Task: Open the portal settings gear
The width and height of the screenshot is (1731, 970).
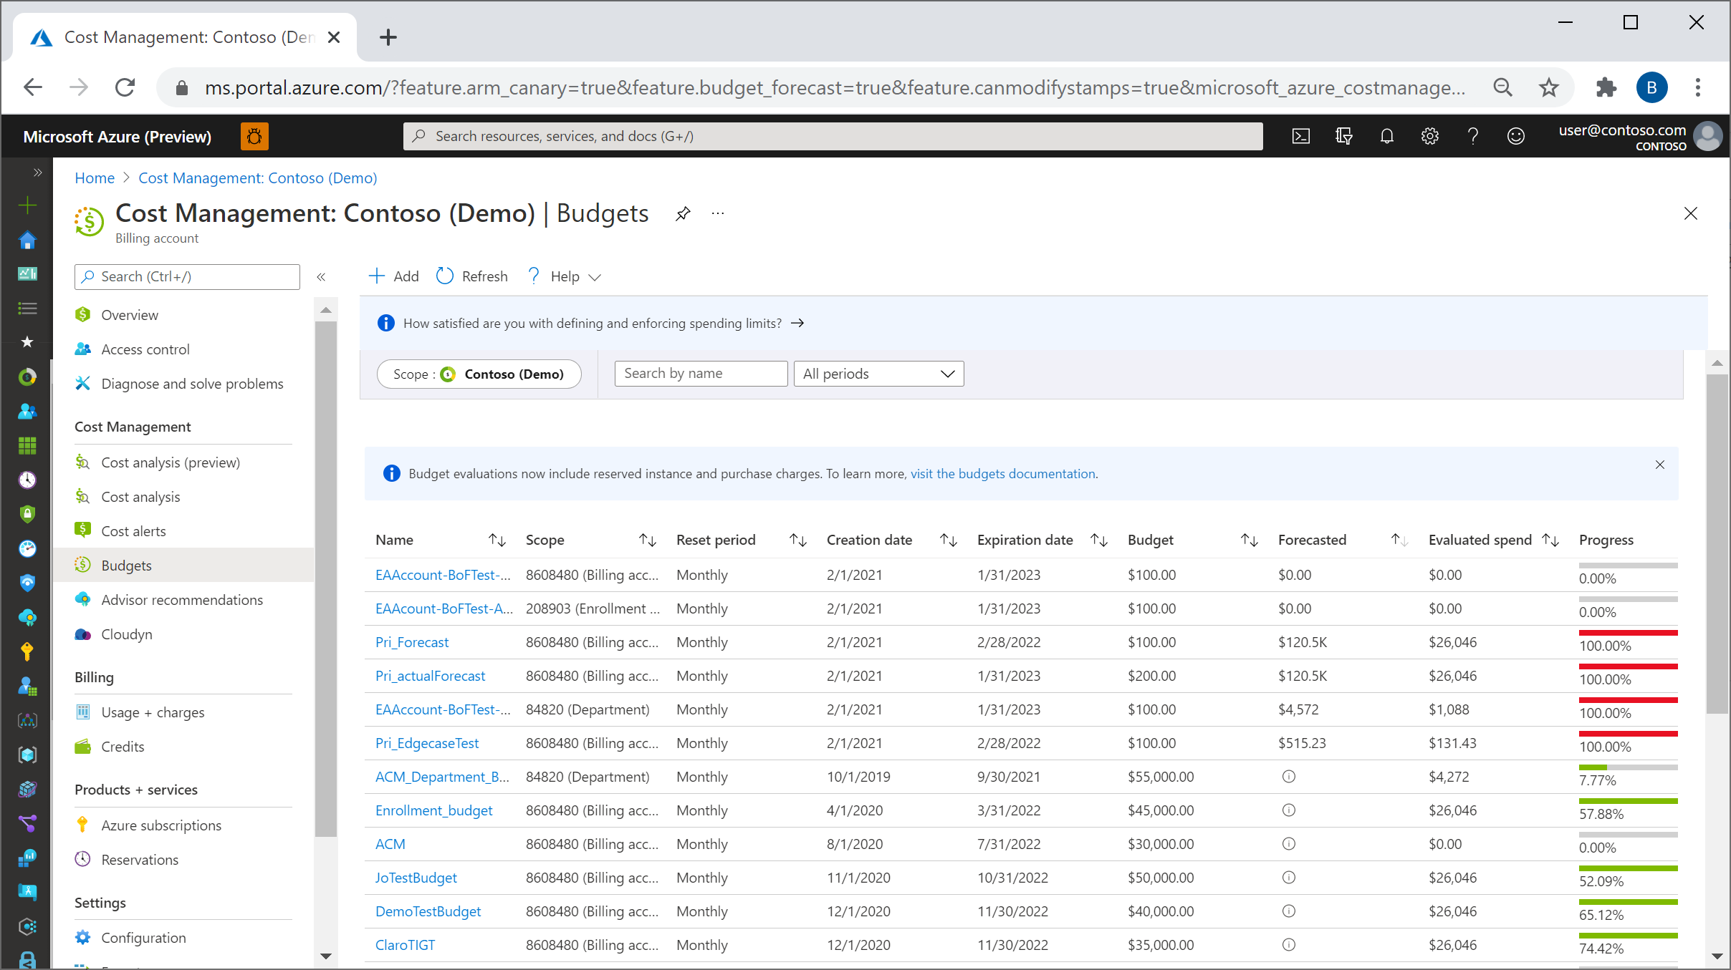Action: pos(1430,136)
